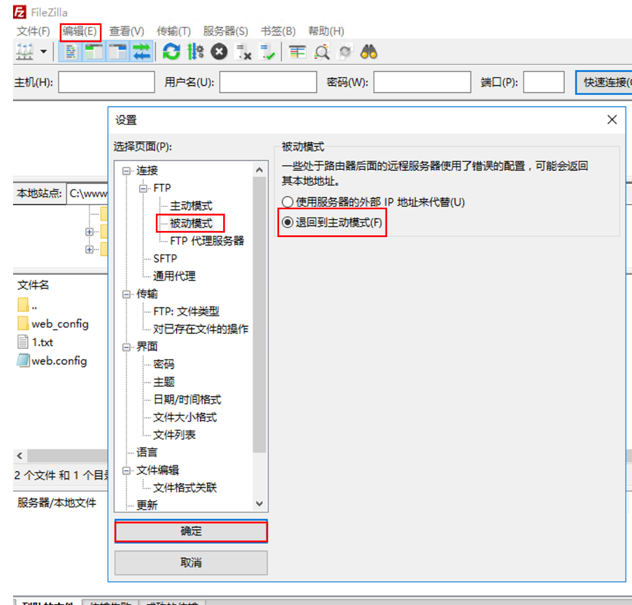The height and width of the screenshot is (605, 632).
Task: Open the 编辑(E) menu
Action: tap(80, 31)
